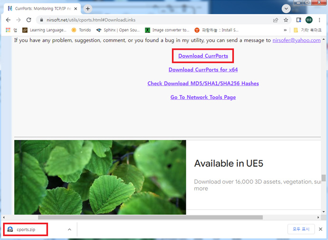Click the Download CurrPorts link
The height and width of the screenshot is (240, 328).
(x=203, y=56)
